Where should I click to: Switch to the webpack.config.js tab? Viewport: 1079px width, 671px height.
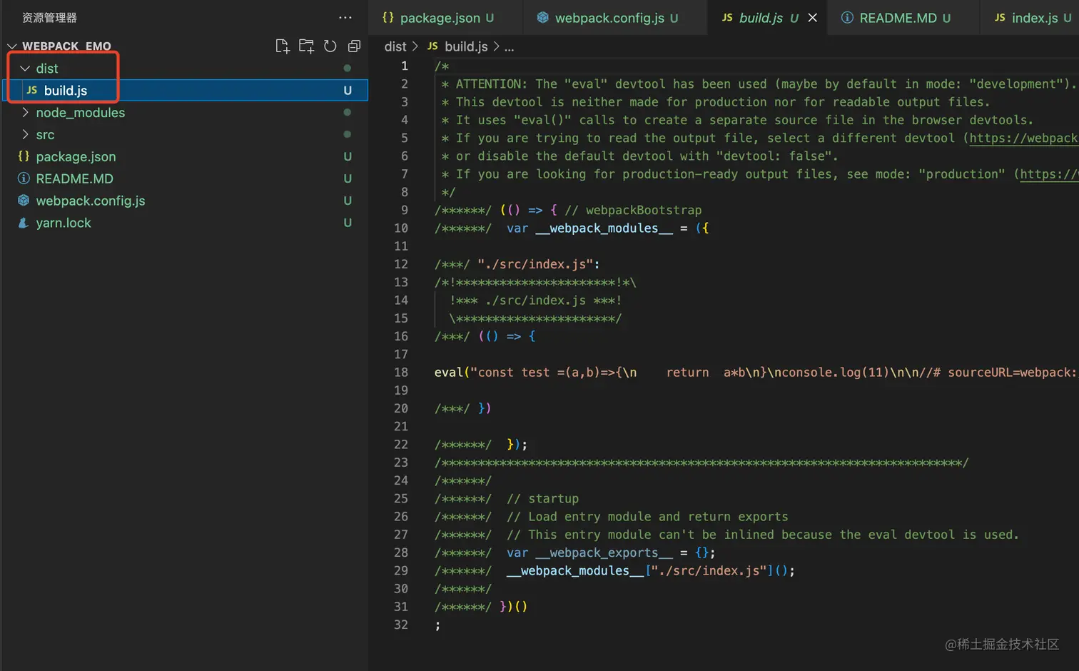617,18
